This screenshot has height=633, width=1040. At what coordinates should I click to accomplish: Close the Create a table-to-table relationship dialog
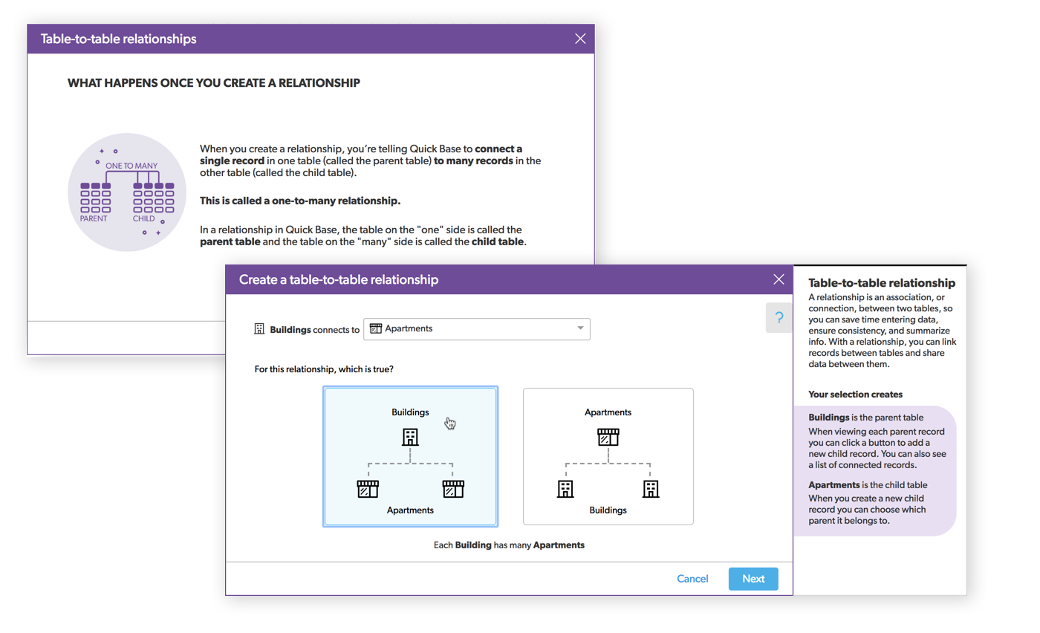(x=779, y=279)
